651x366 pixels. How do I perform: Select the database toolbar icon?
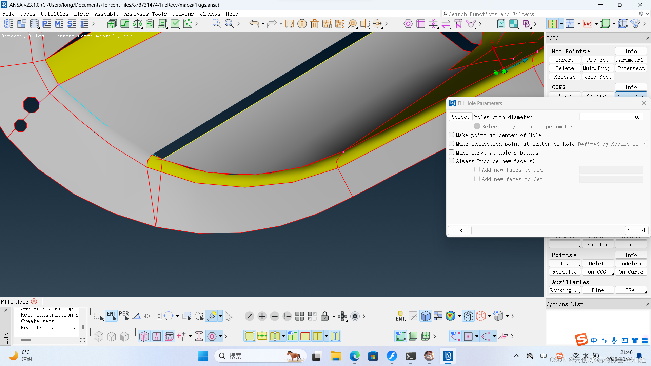pos(34,24)
